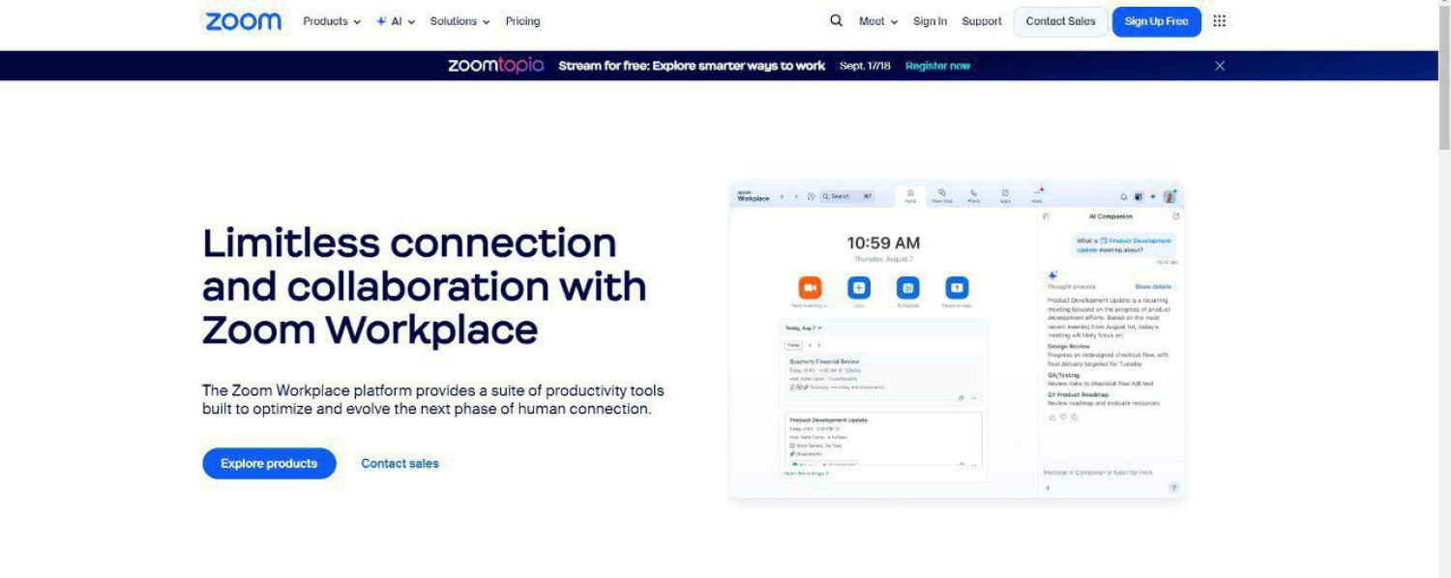Click the Zoomtopia logo in the banner
1451x578 pixels.
tap(495, 66)
